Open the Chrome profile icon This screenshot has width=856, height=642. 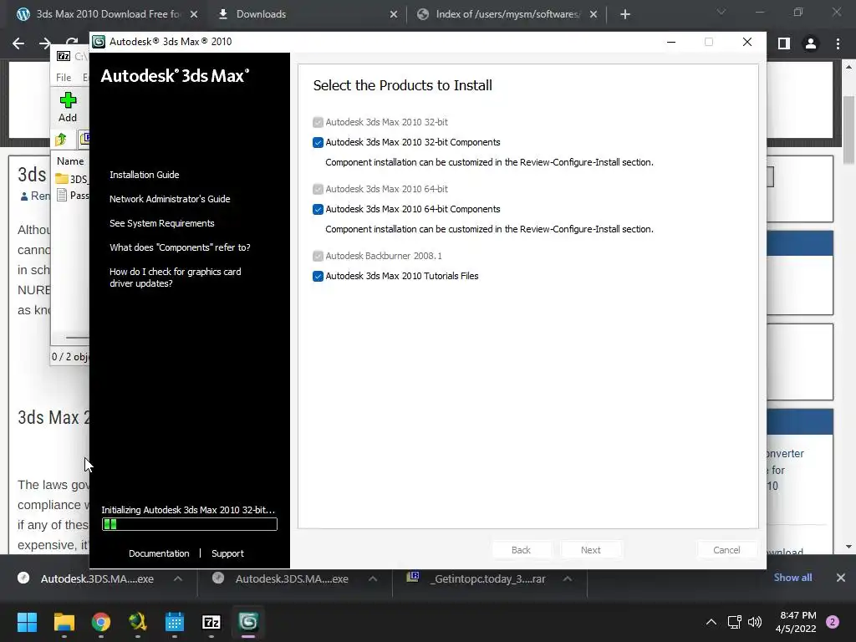(x=811, y=43)
